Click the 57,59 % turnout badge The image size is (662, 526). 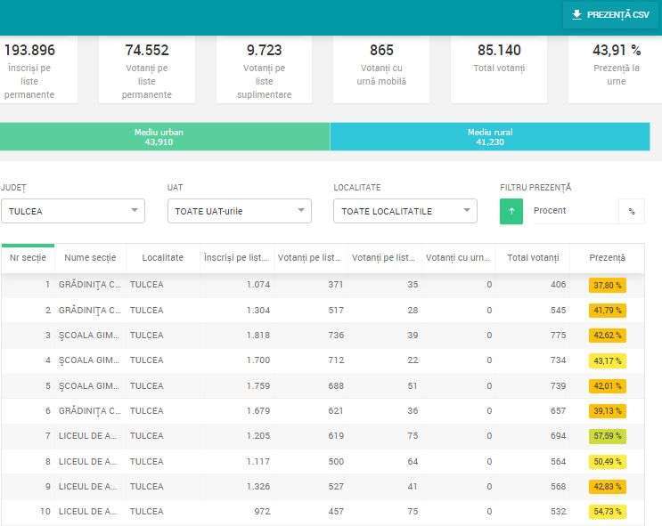point(607,437)
